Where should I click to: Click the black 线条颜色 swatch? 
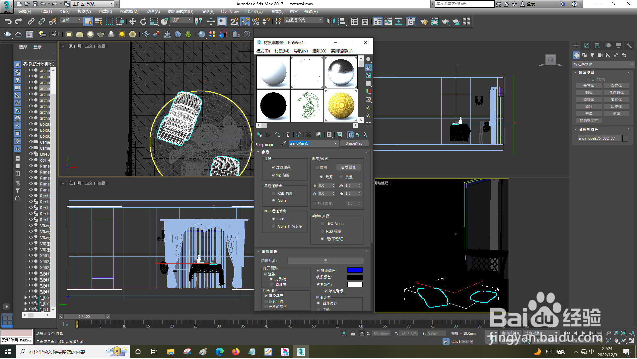tap(355, 277)
